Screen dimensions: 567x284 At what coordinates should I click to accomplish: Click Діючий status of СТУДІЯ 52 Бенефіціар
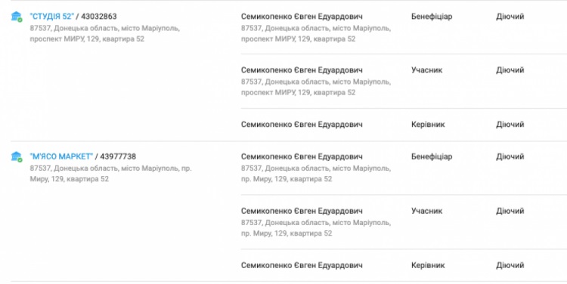point(510,17)
